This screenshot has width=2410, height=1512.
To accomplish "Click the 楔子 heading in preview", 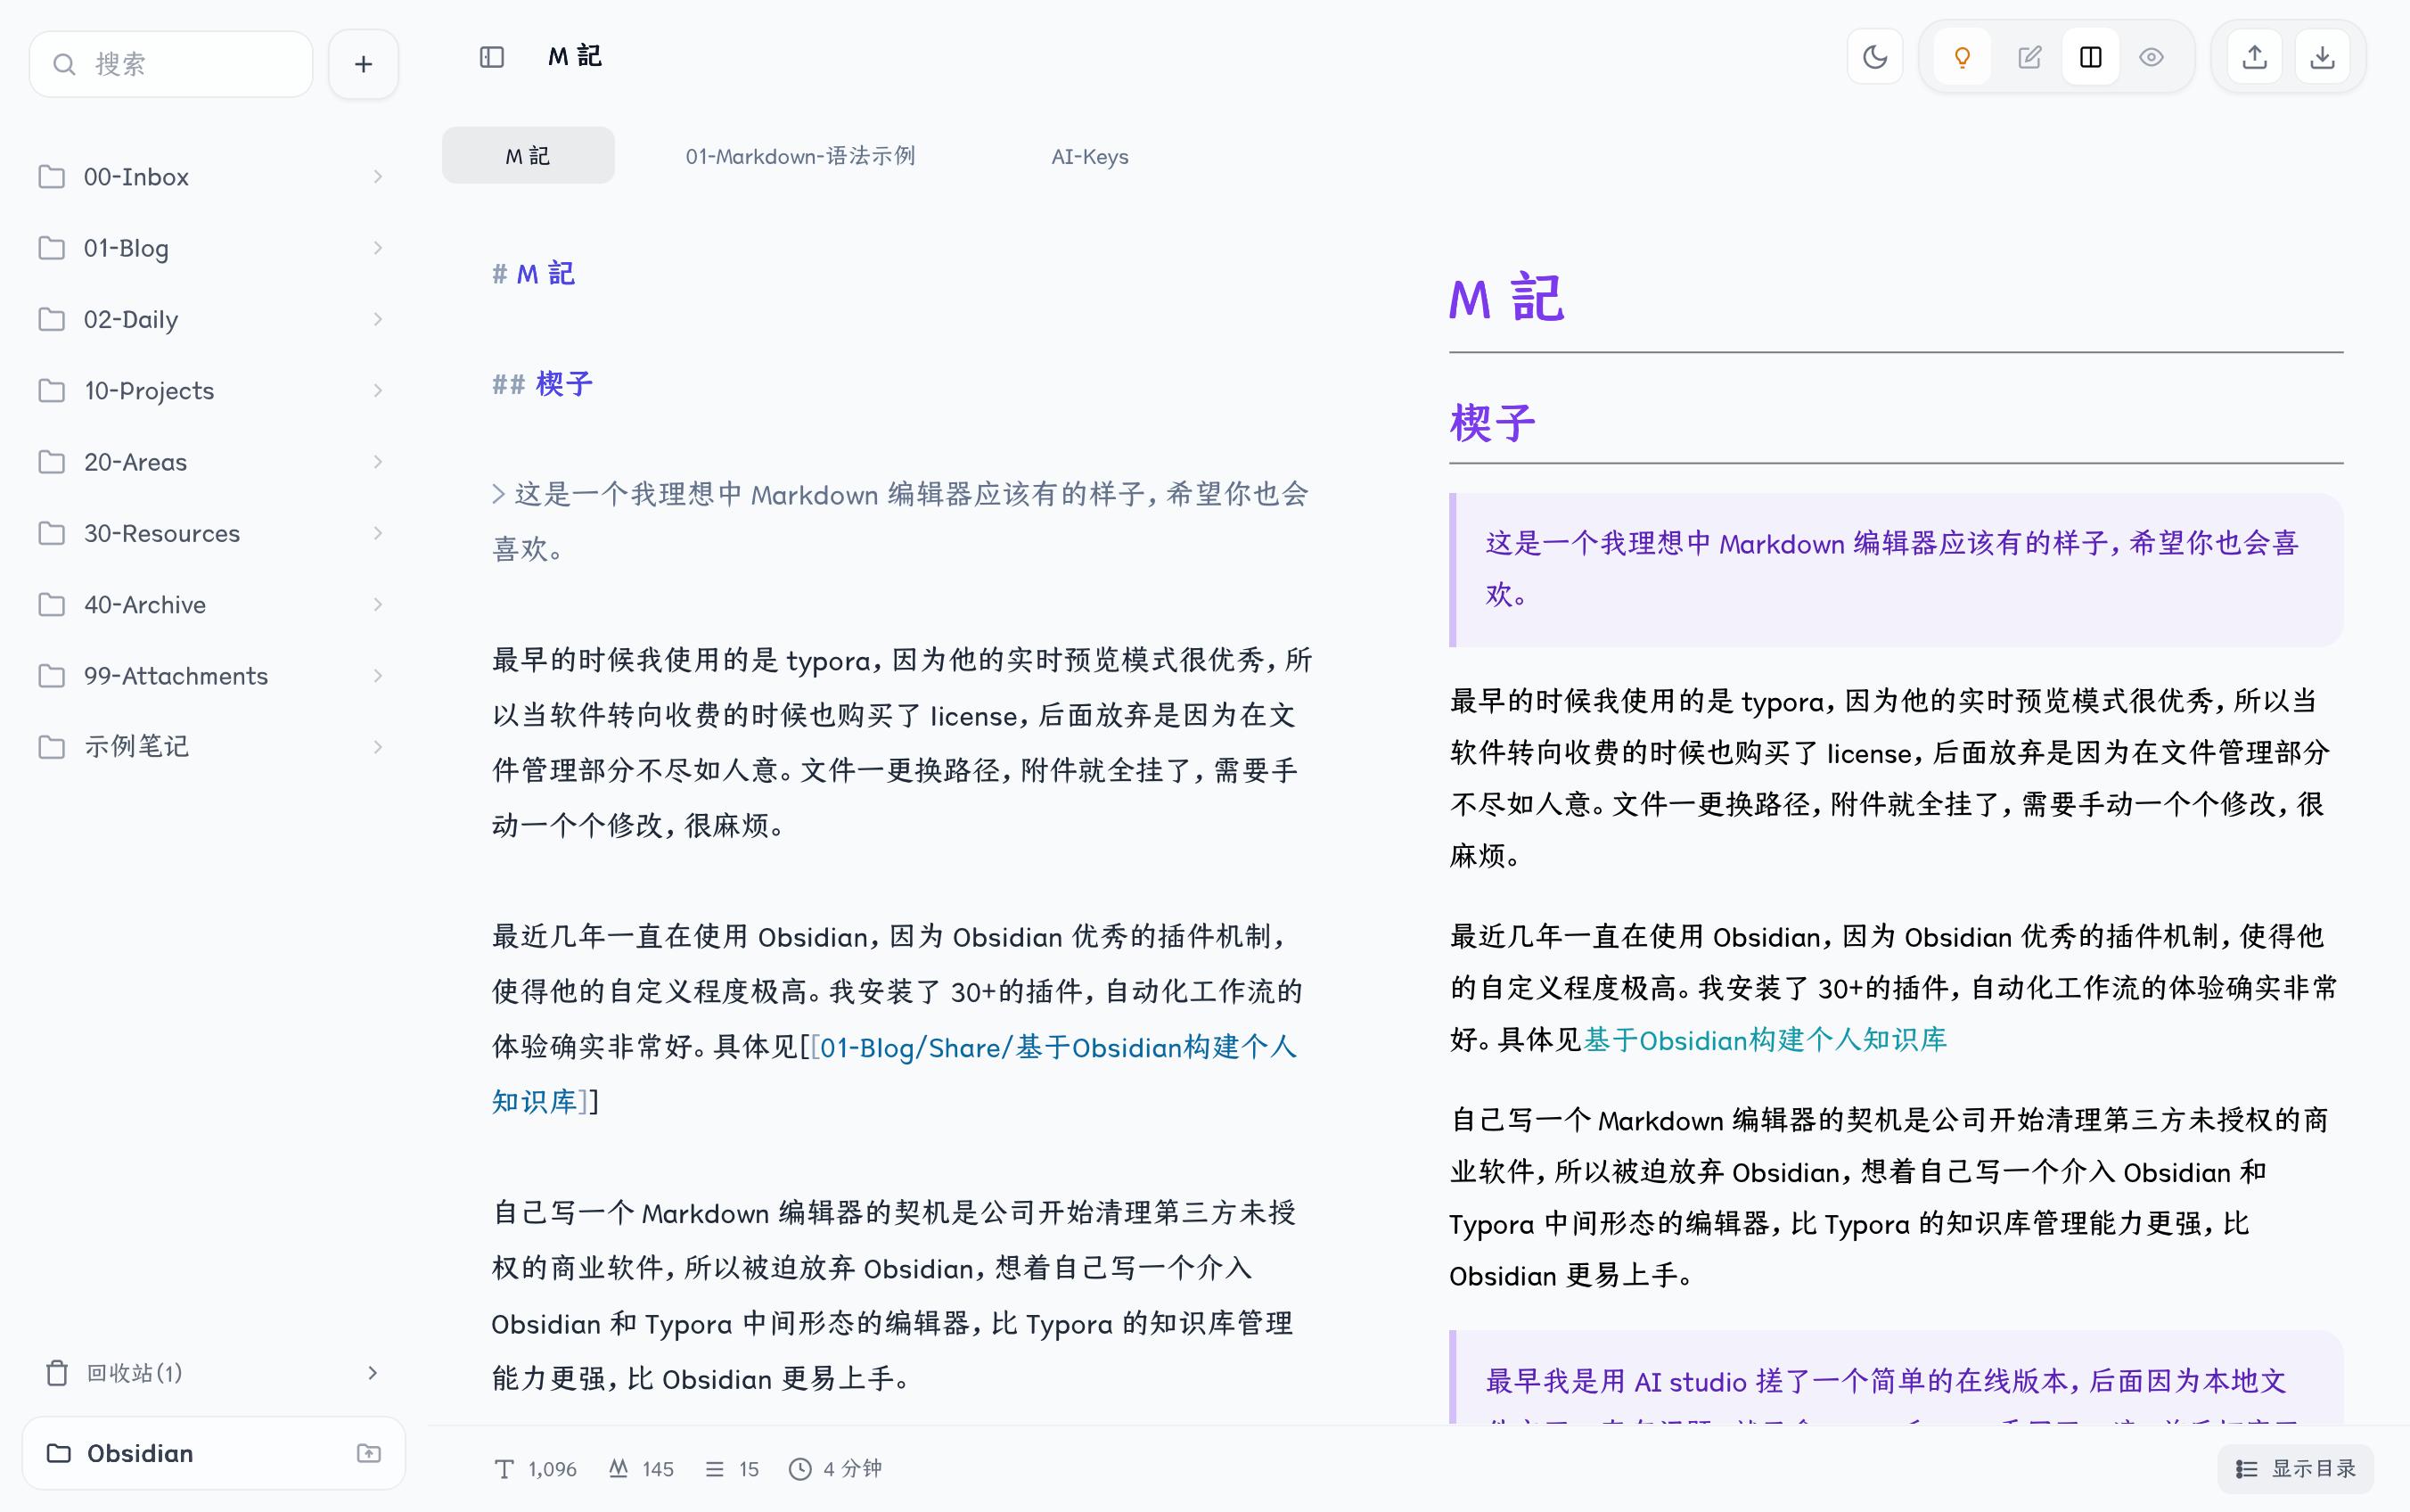I will [x=1492, y=423].
